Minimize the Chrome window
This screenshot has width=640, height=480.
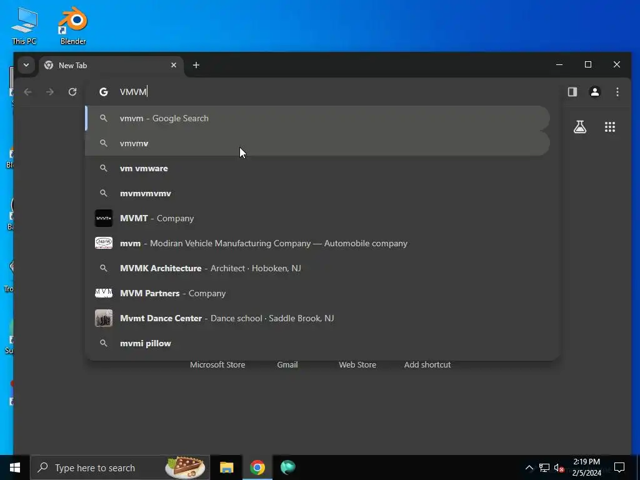[559, 64]
